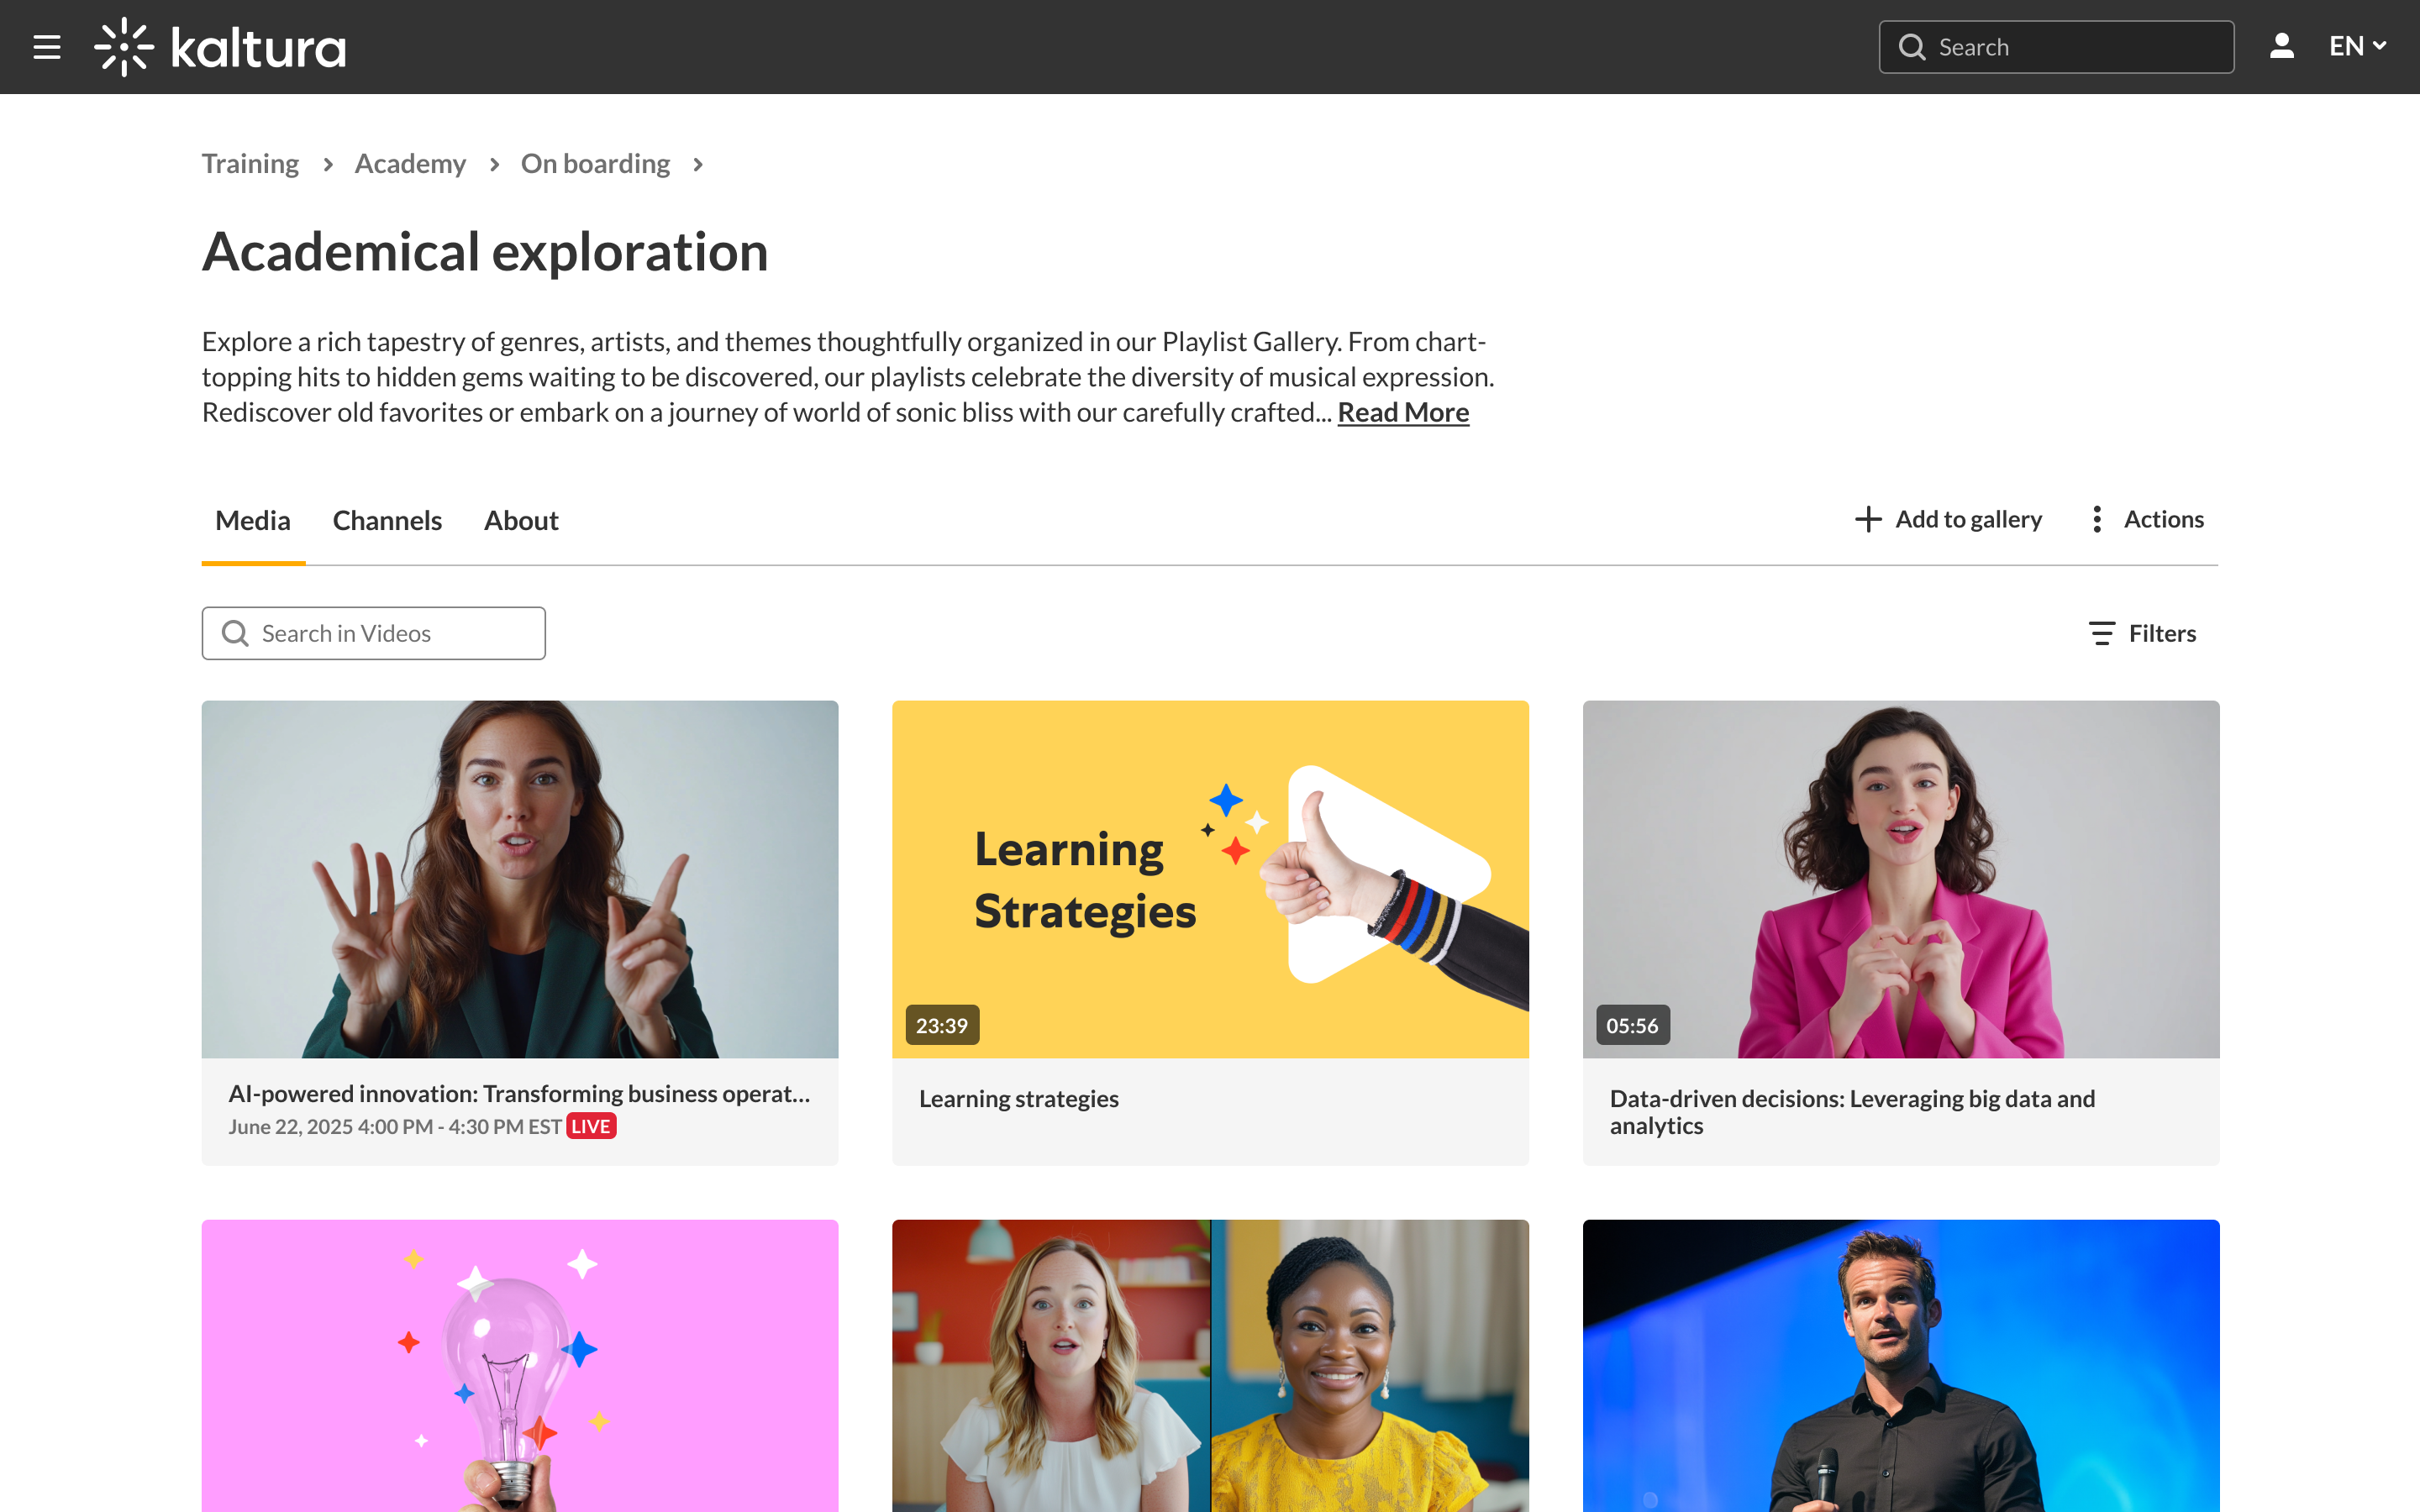Open the three-dot Actions menu
This screenshot has height=1512, width=2420.
point(2097,519)
